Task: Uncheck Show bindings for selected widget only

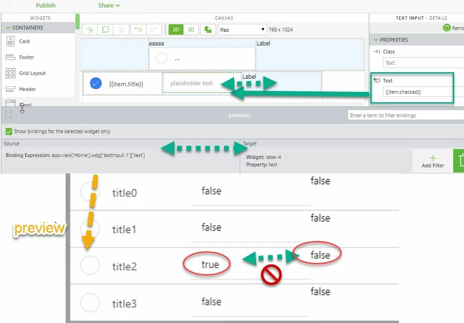Action: (9, 131)
